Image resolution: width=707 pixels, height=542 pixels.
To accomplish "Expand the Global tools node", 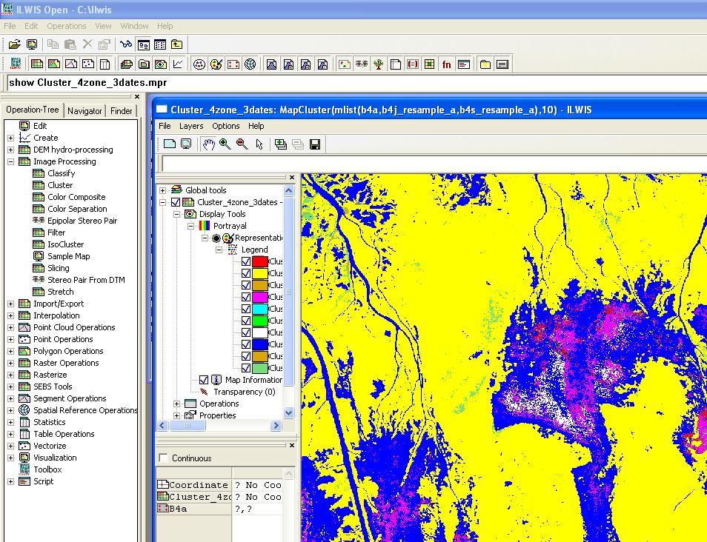I will pos(163,190).
